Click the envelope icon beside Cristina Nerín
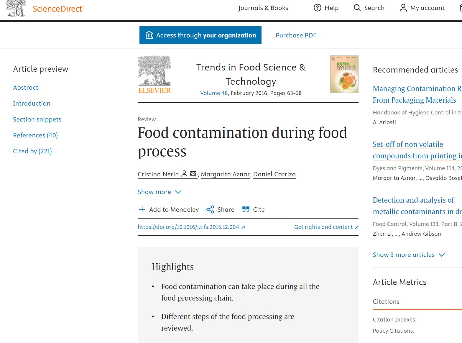Screen dimensions: 462x343 (193, 174)
